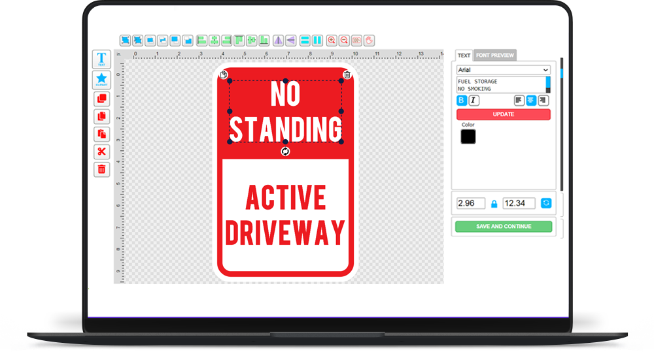Viewport: 654px width, 352px height.
Task: Toggle bold formatting button
Action: (x=462, y=101)
